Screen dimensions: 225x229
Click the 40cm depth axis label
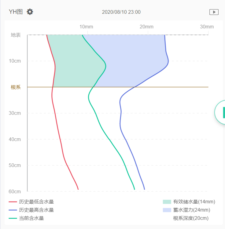[x=15, y=140]
